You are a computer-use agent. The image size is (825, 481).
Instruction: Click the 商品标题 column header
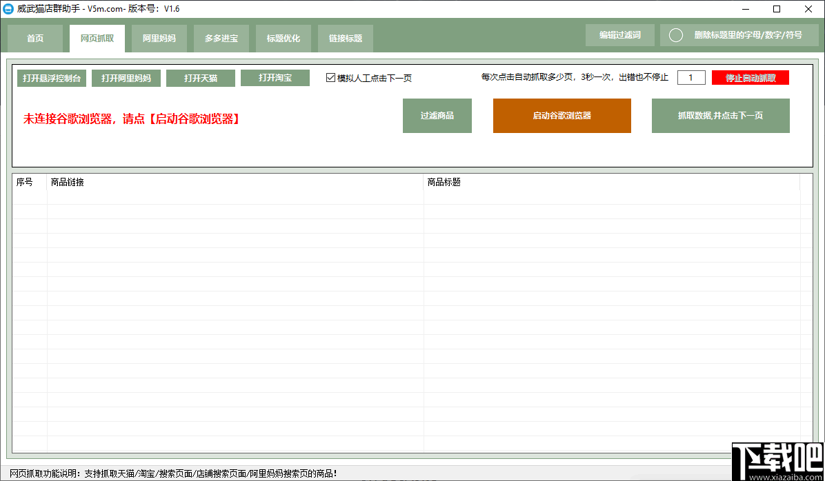(x=611, y=182)
